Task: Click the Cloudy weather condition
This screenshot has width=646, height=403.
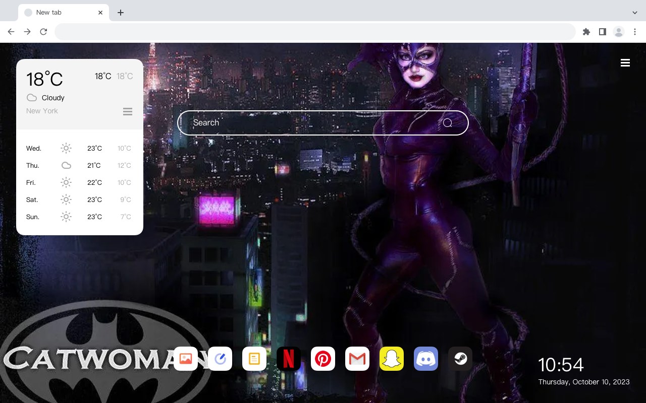Action: tap(53, 98)
